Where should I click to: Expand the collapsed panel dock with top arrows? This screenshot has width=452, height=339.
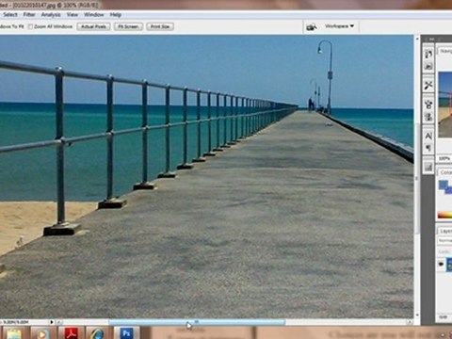(x=431, y=40)
